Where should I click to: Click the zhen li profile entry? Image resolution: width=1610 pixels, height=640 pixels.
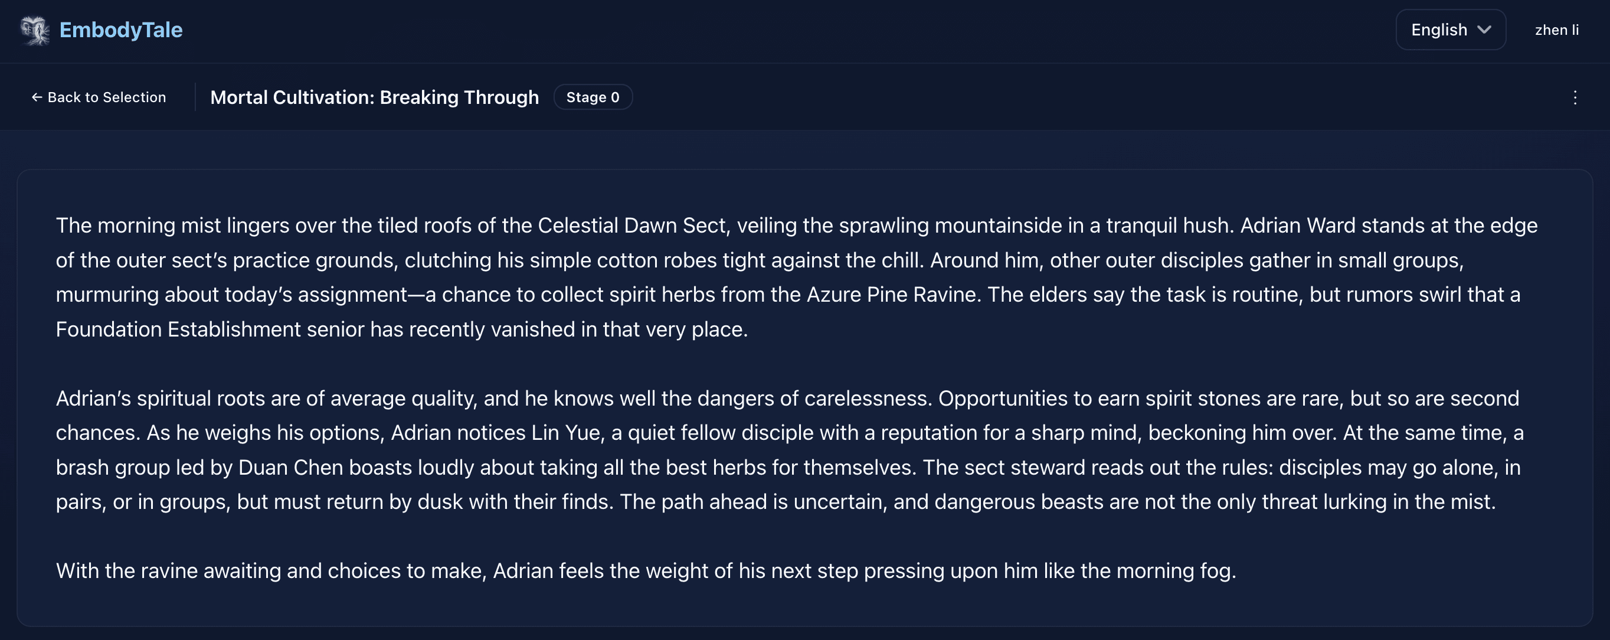pos(1557,30)
